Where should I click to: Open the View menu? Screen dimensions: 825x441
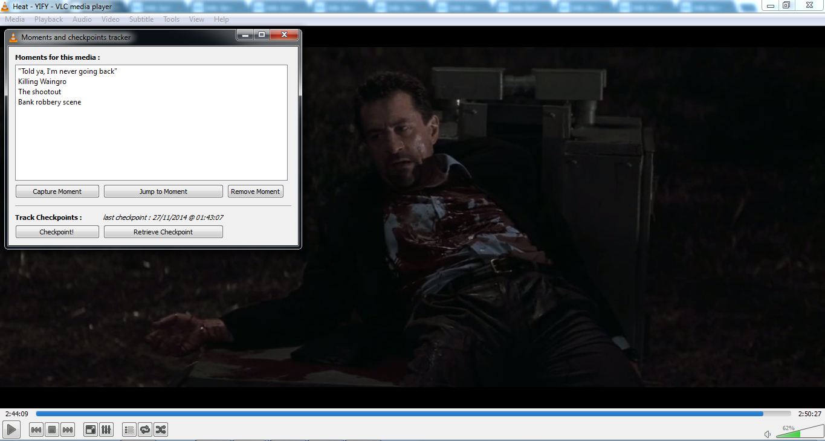[x=197, y=19]
